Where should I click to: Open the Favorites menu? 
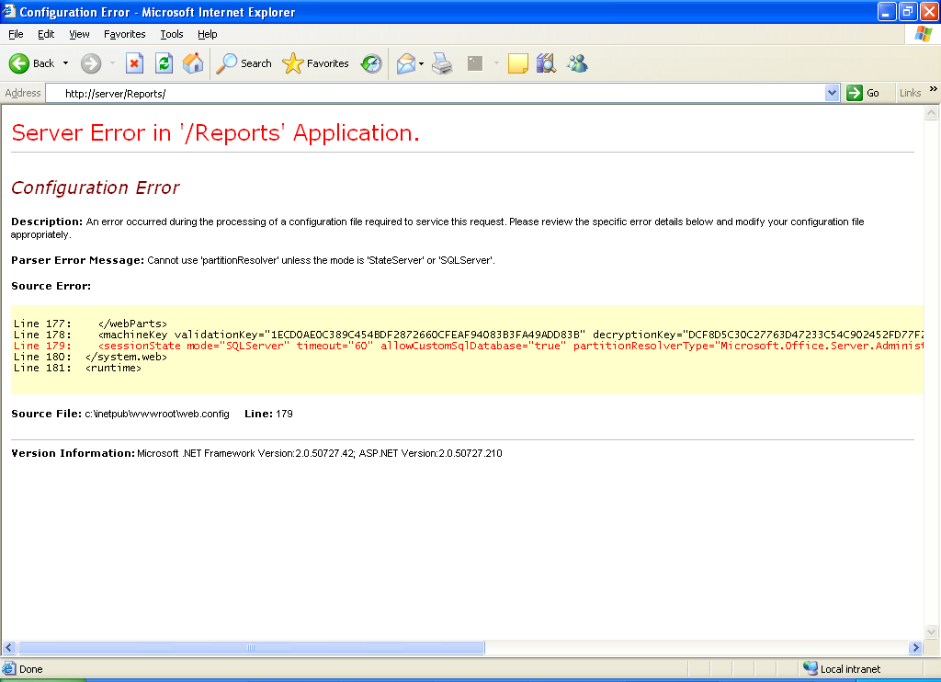pyautogui.click(x=125, y=34)
